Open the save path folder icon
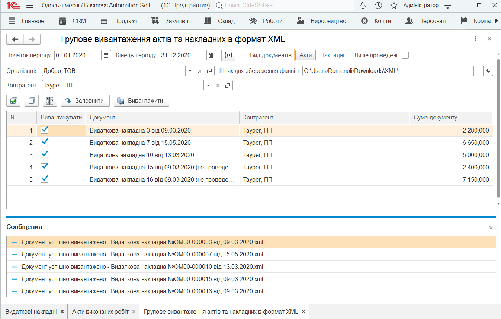Image resolution: width=501 pixels, height=319 pixels. point(488,71)
